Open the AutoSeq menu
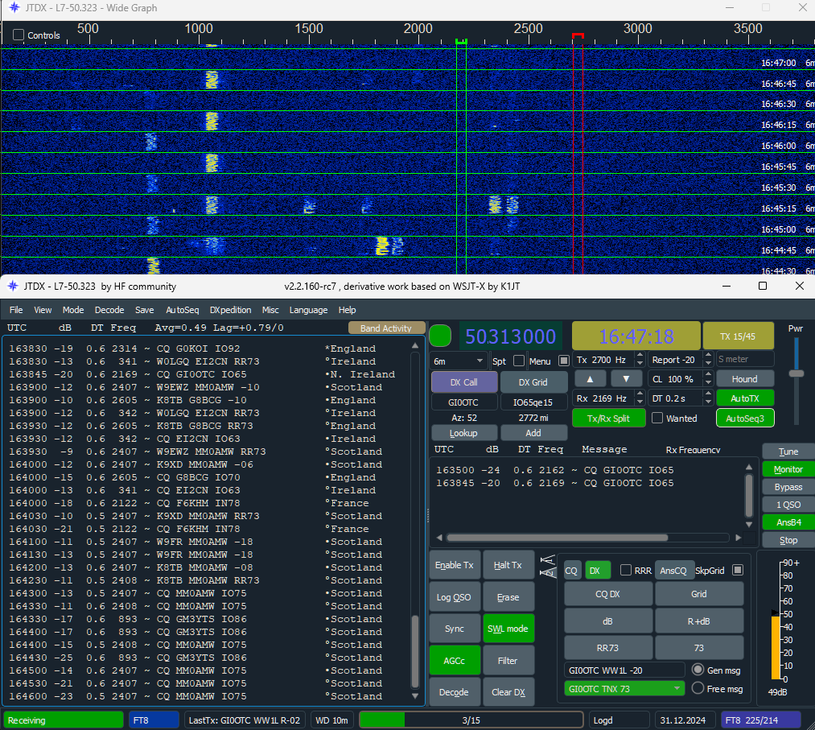The height and width of the screenshot is (730, 815). [x=182, y=310]
